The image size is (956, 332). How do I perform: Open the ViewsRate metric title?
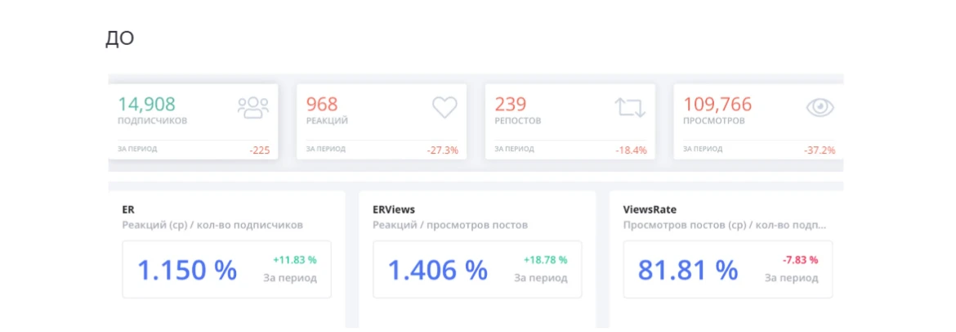coord(650,209)
